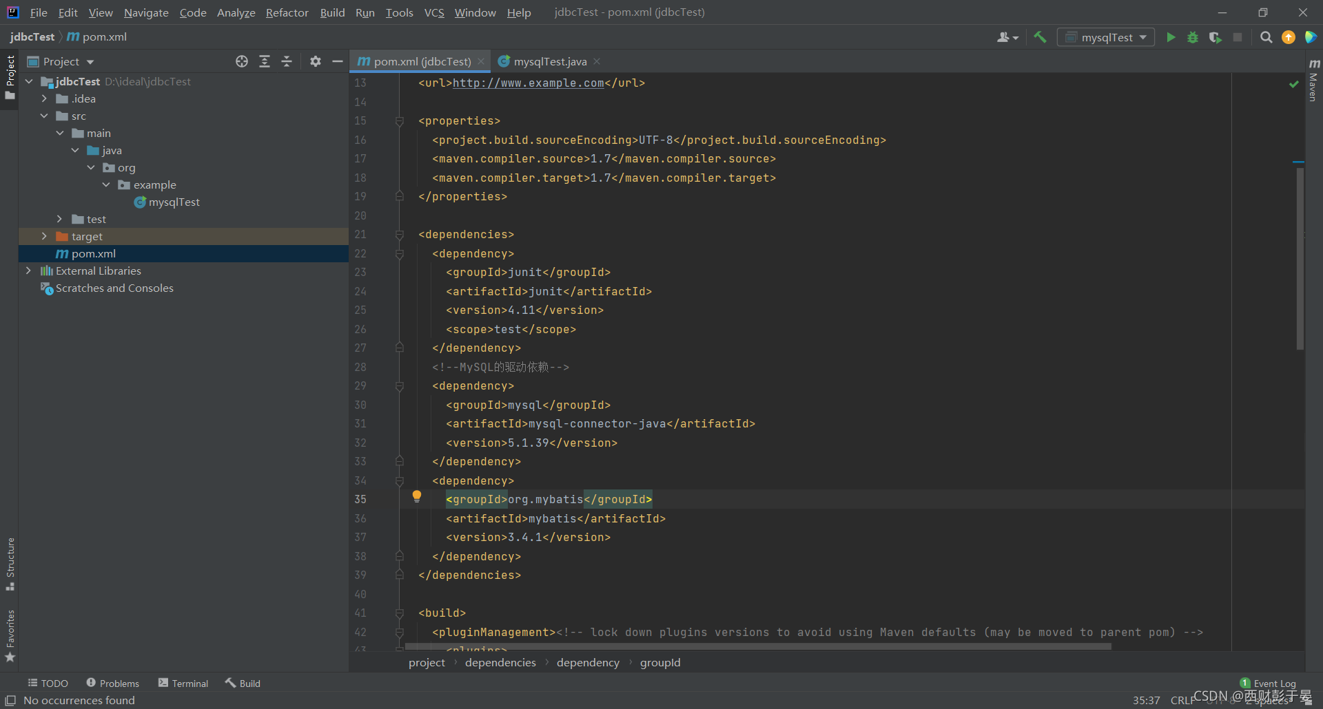Collapse the main folder
Viewport: 1323px width, 709px height.
coord(60,133)
